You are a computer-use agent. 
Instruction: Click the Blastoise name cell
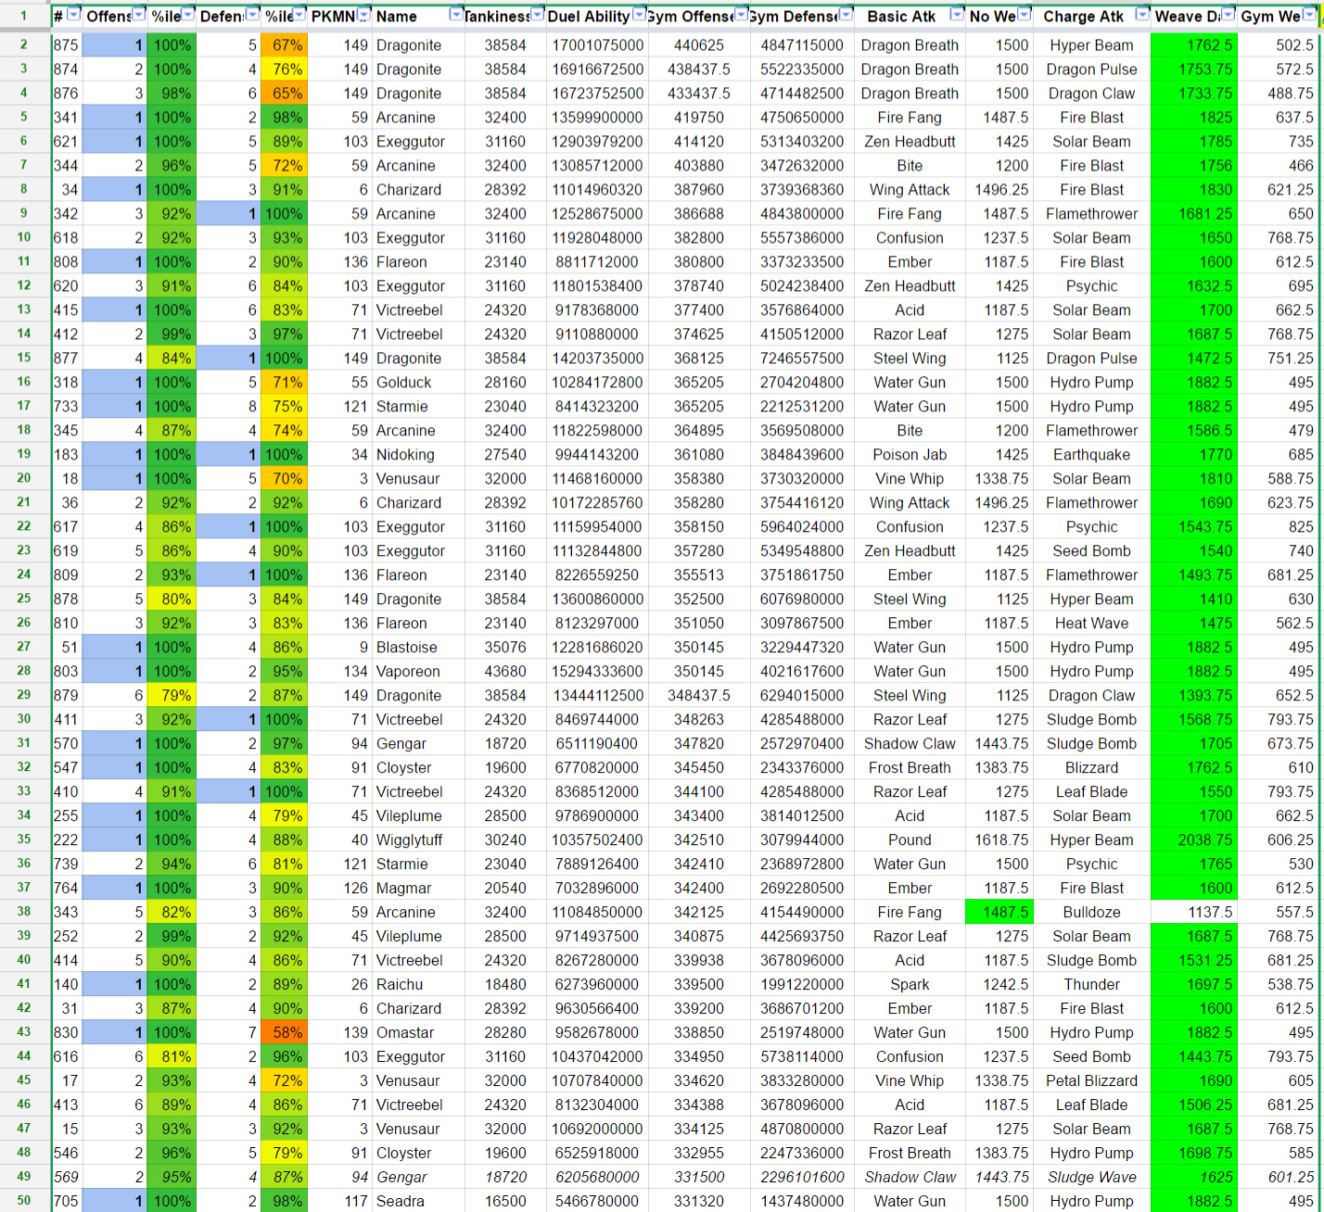419,647
